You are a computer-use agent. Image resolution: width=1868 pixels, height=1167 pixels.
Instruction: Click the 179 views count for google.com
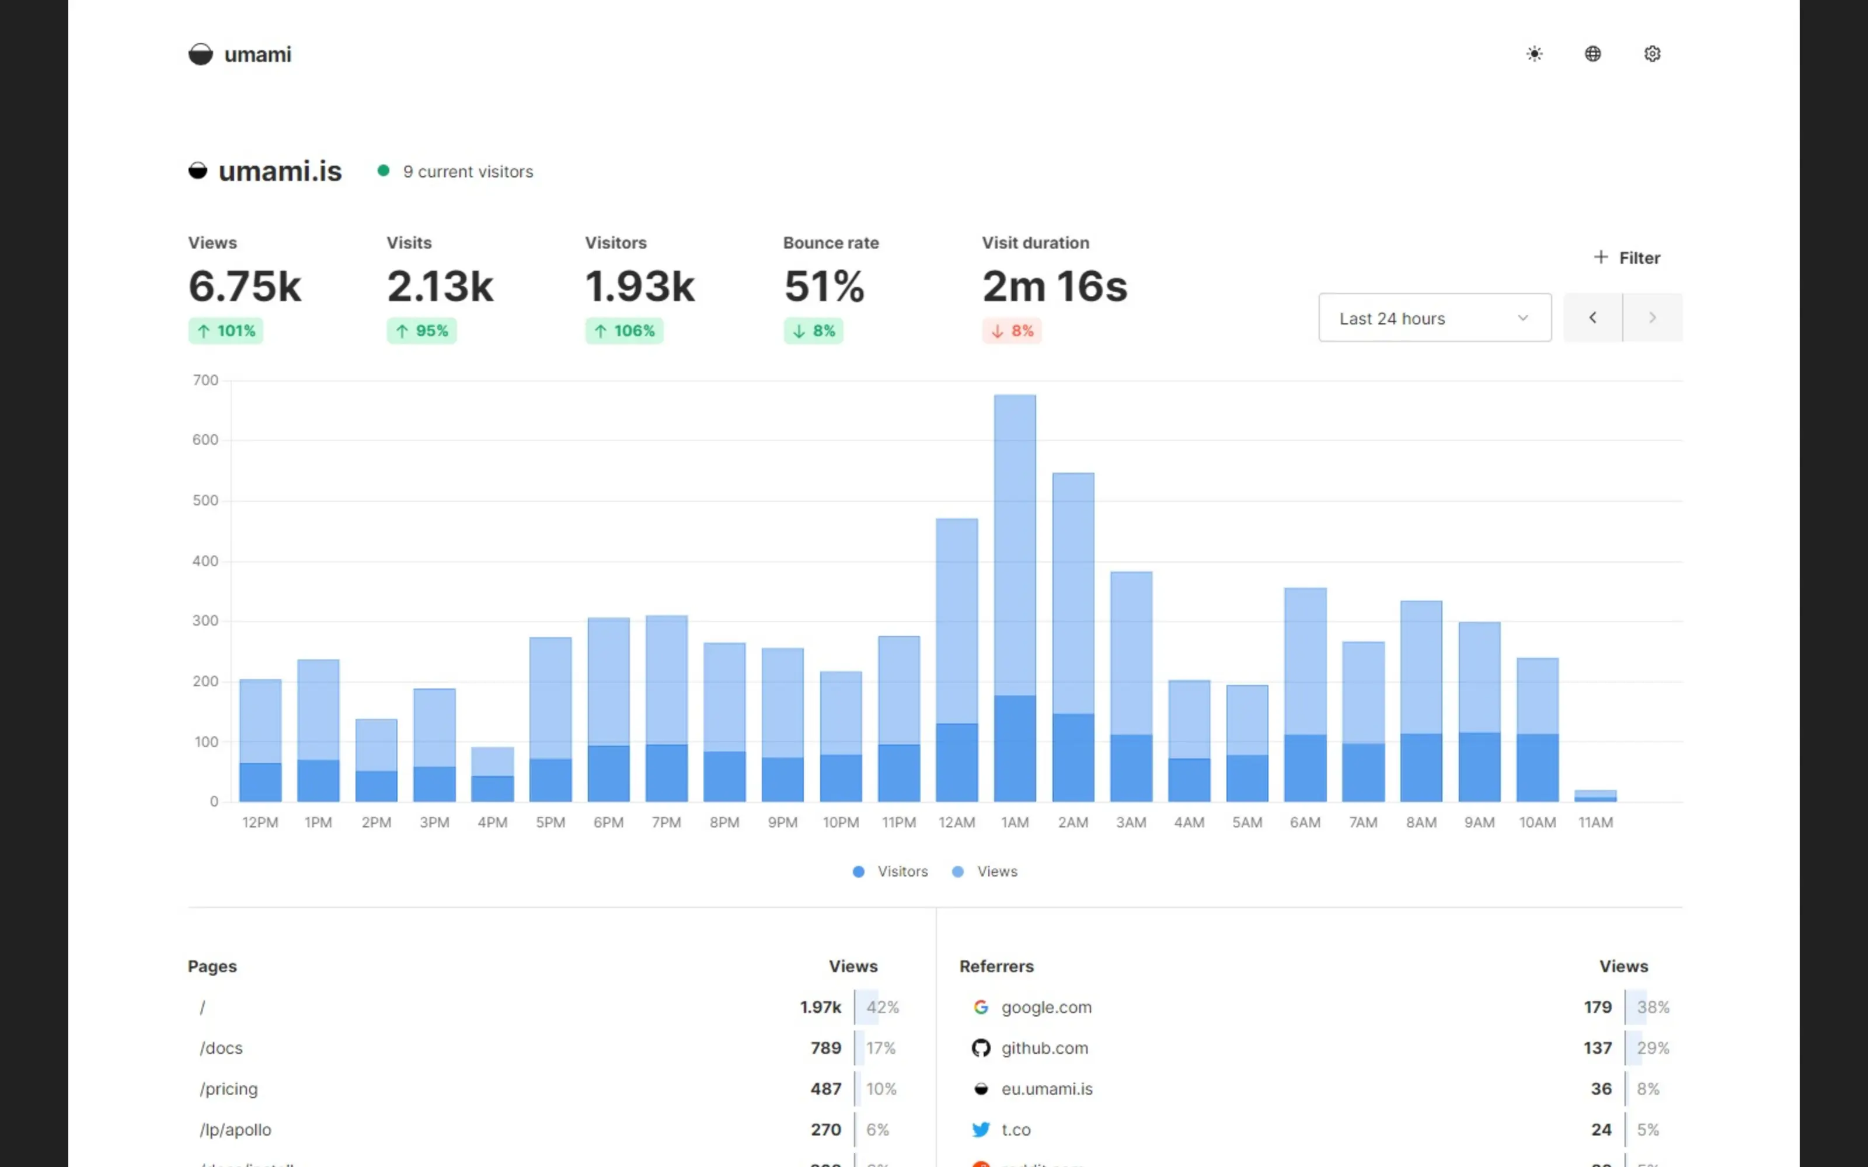click(1598, 1007)
